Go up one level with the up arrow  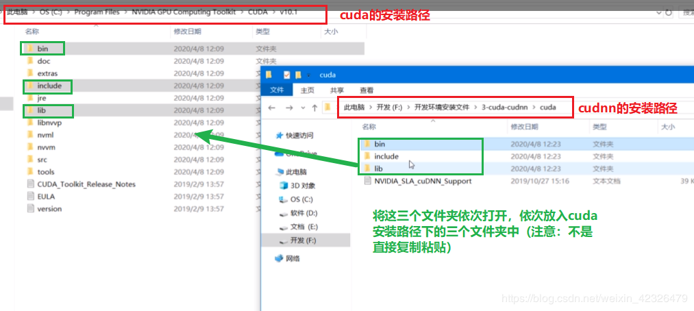coord(314,108)
